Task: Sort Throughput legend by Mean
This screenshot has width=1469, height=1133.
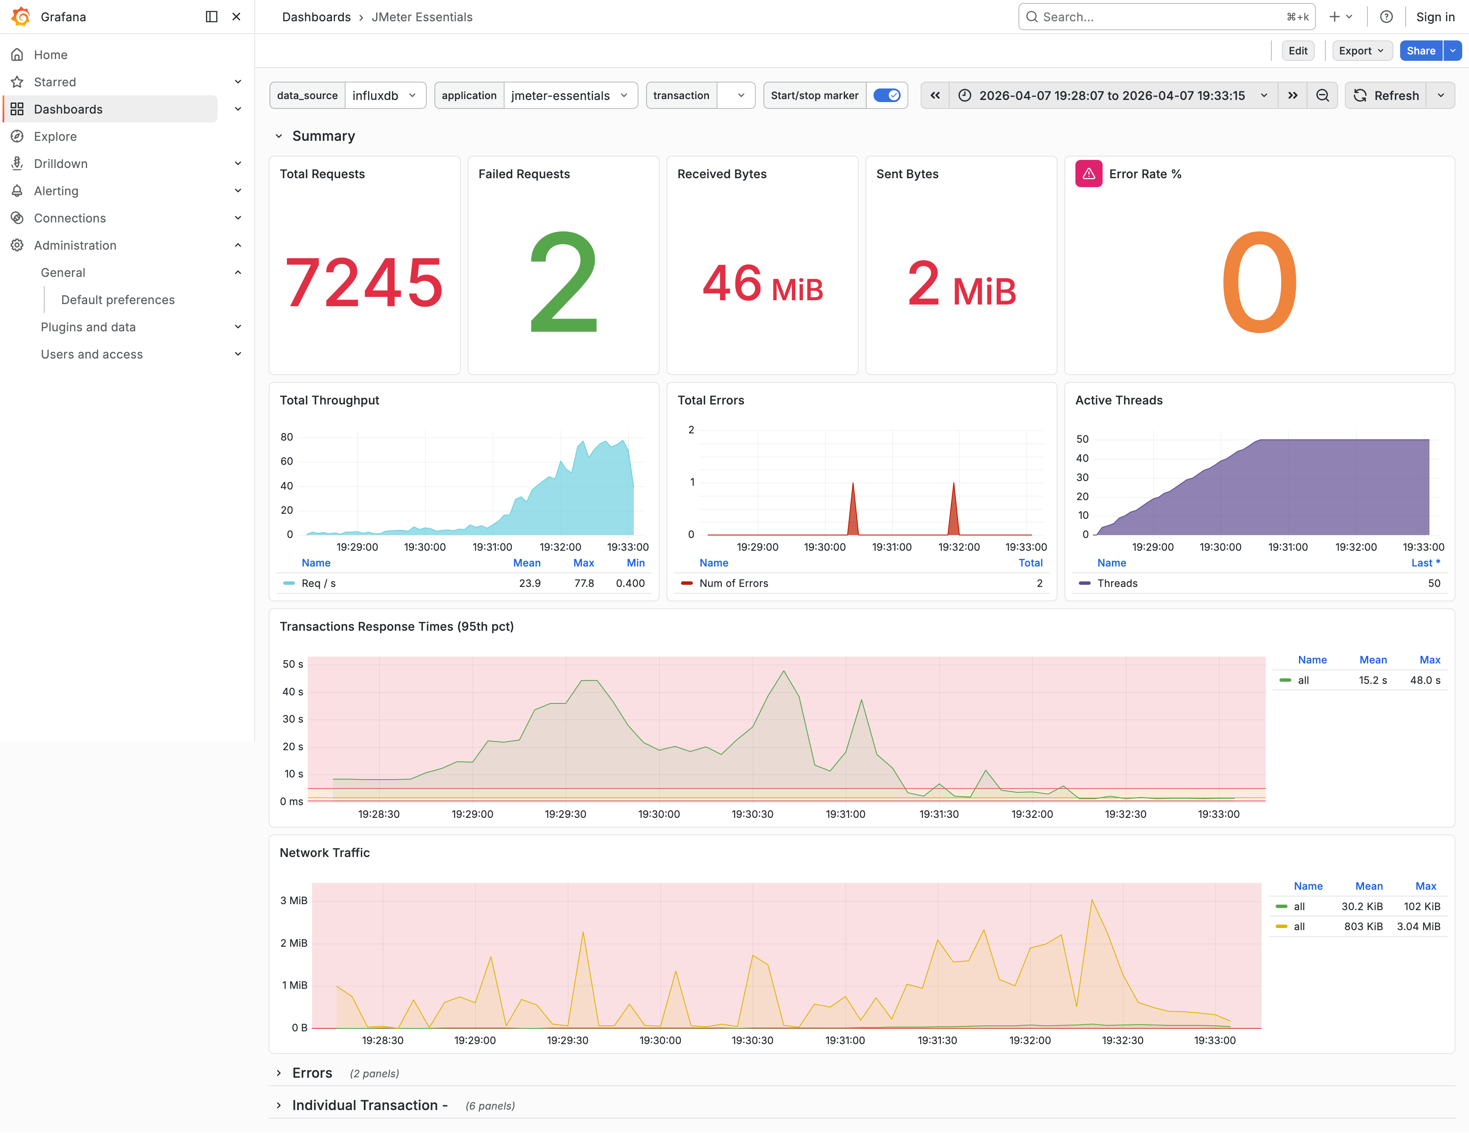Action: pos(527,563)
